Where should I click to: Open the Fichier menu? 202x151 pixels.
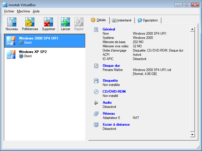[9, 11]
